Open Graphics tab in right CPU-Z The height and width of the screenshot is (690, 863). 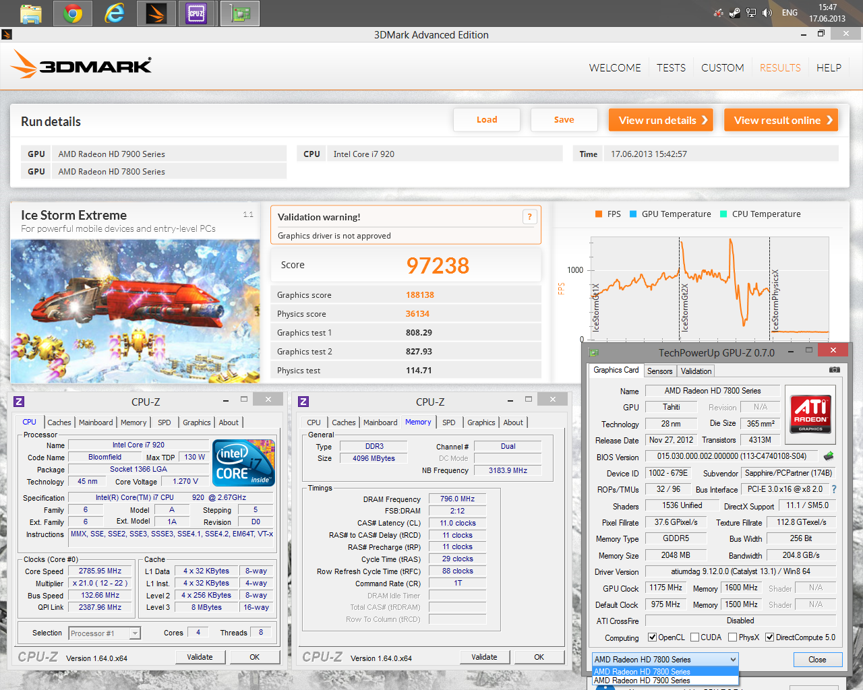(x=481, y=422)
